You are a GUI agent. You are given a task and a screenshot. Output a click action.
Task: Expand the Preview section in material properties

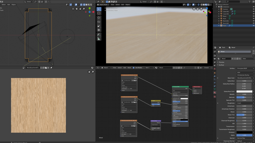tap(221, 62)
